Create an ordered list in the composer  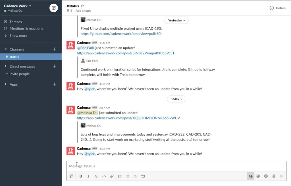pos(120,176)
